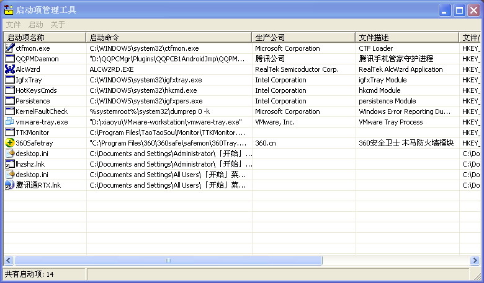Image resolution: width=484 pixels, height=283 pixels.
Task: Click the 腾讯通RTX.lnk icon
Action: pos(10,185)
